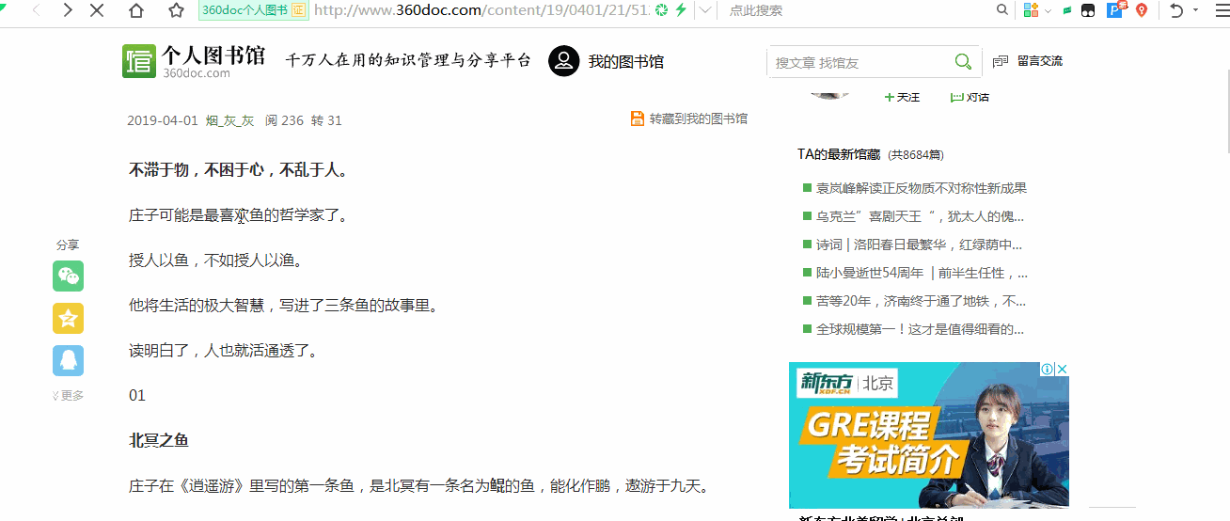Screen dimensions: 1230x521
Task: Go forward with the browser forward arrow
Action: coord(67,10)
